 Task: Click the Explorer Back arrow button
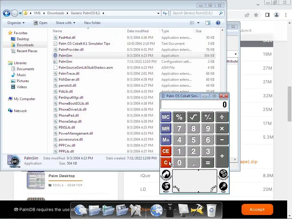pos(7,13)
